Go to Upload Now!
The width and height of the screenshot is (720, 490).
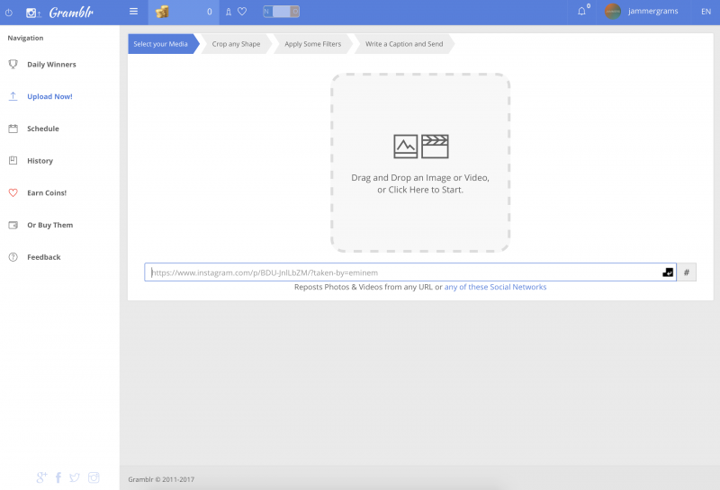click(49, 96)
